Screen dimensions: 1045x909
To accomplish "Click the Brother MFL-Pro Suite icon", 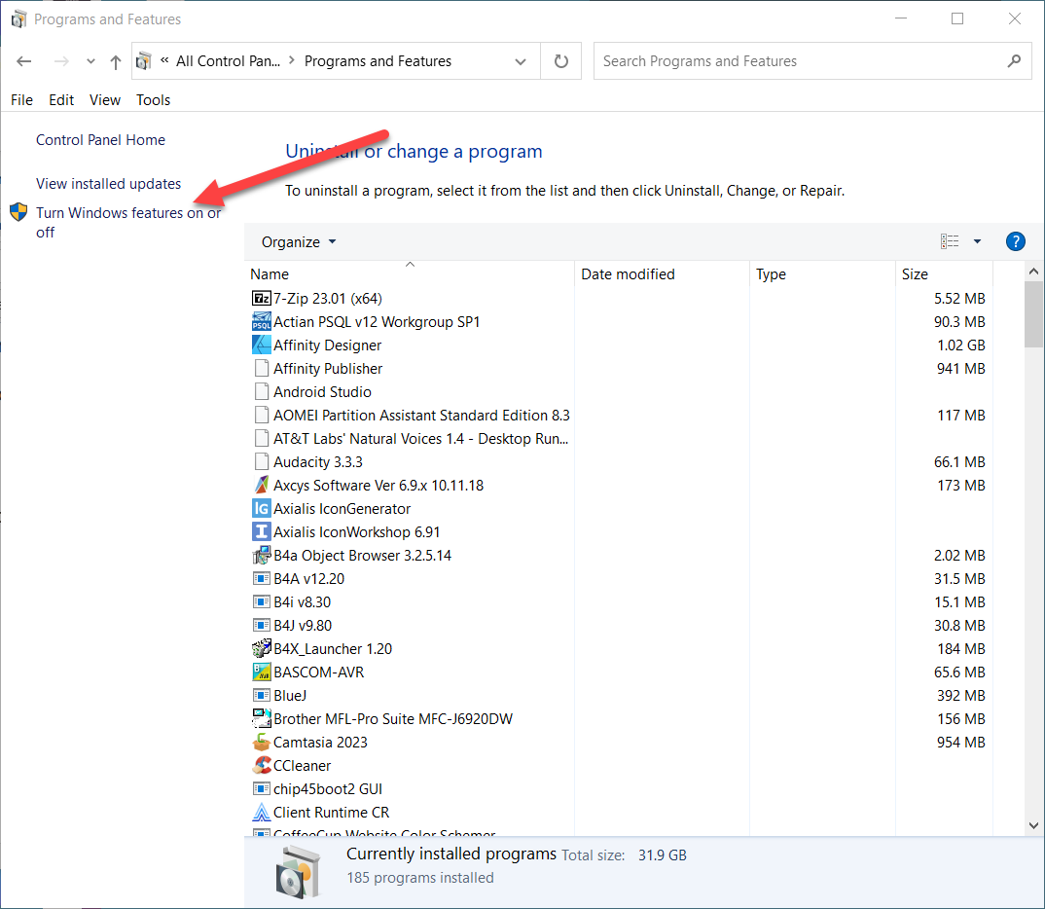I will point(261,717).
